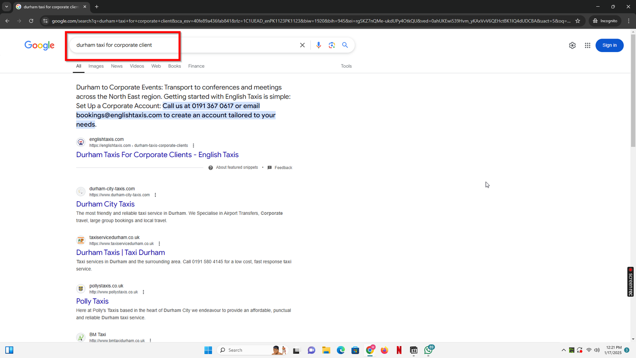This screenshot has width=636, height=358.
Task: Open WhatsApp from the taskbar
Action: pos(429,350)
